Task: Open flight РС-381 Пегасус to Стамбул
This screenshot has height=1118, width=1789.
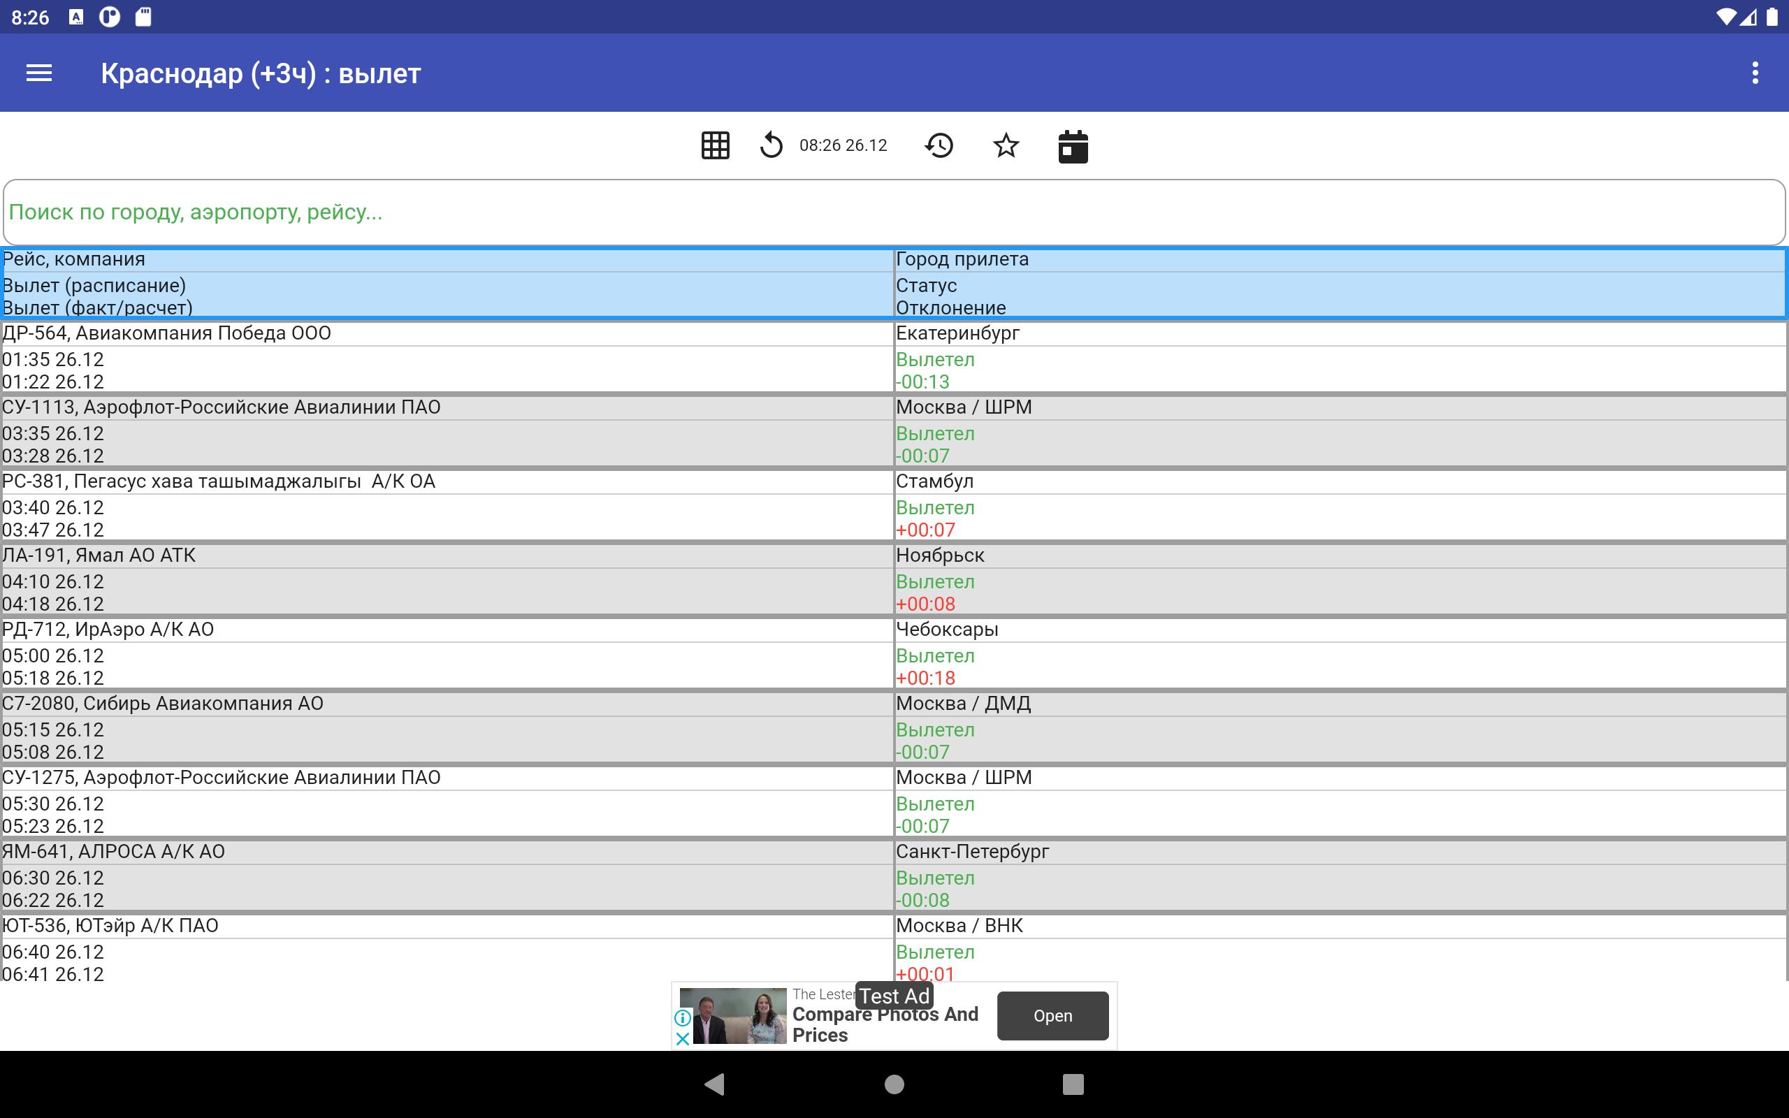Action: pyautogui.click(x=447, y=506)
